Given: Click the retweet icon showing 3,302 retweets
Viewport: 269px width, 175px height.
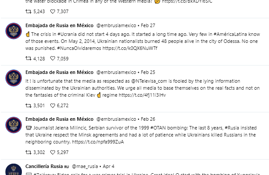Looking at the screenshot, I should pyautogui.click(x=28, y=152).
